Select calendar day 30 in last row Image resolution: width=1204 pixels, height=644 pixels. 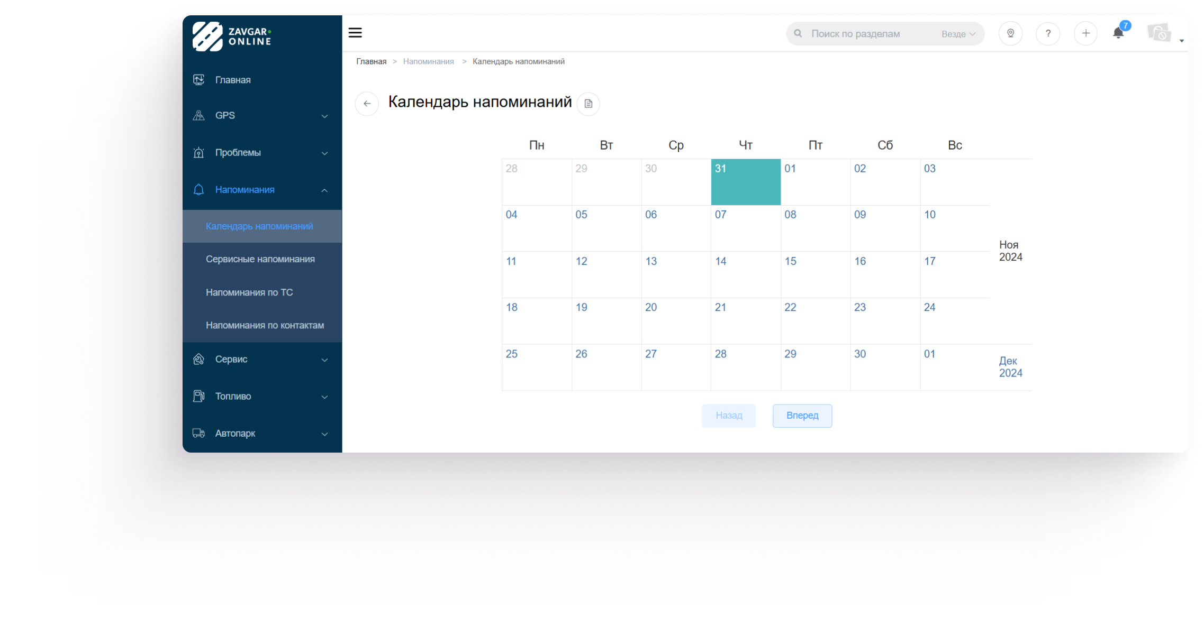tap(885, 367)
